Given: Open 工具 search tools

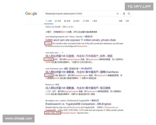Looking at the screenshot, I should [127, 21].
